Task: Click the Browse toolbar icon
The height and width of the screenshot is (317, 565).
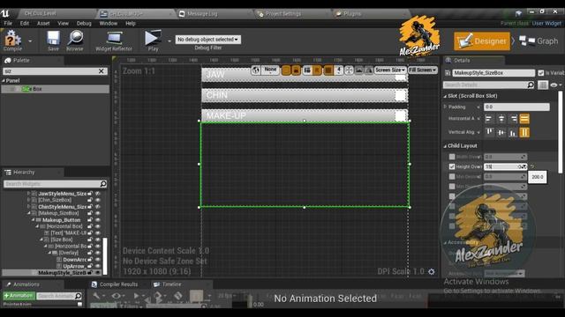Action: 75,41
